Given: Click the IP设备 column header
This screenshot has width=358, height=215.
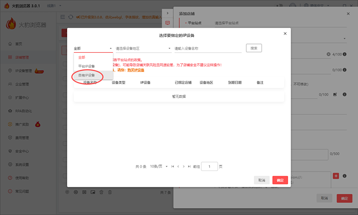Looking at the screenshot, I should click(x=145, y=82).
